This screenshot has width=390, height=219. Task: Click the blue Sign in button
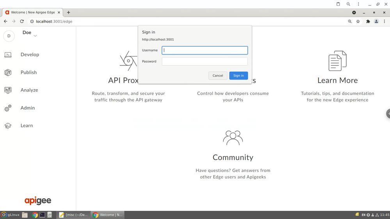[x=239, y=76]
